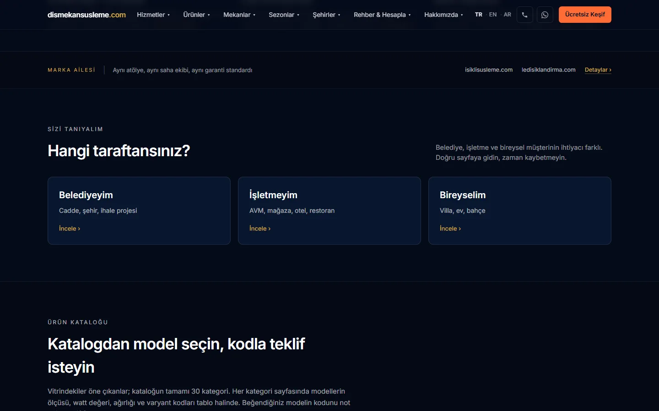This screenshot has width=659, height=411.
Task: Click the 'SİZİ TANIYALIM' label
Action: [x=76, y=129]
